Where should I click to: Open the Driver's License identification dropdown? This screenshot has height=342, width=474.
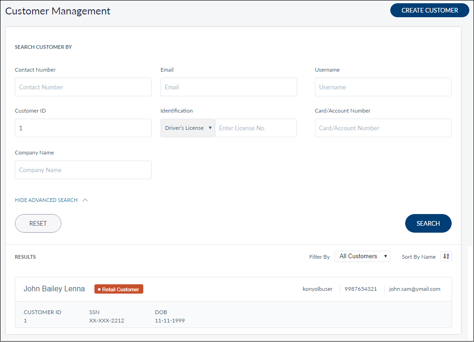(188, 128)
